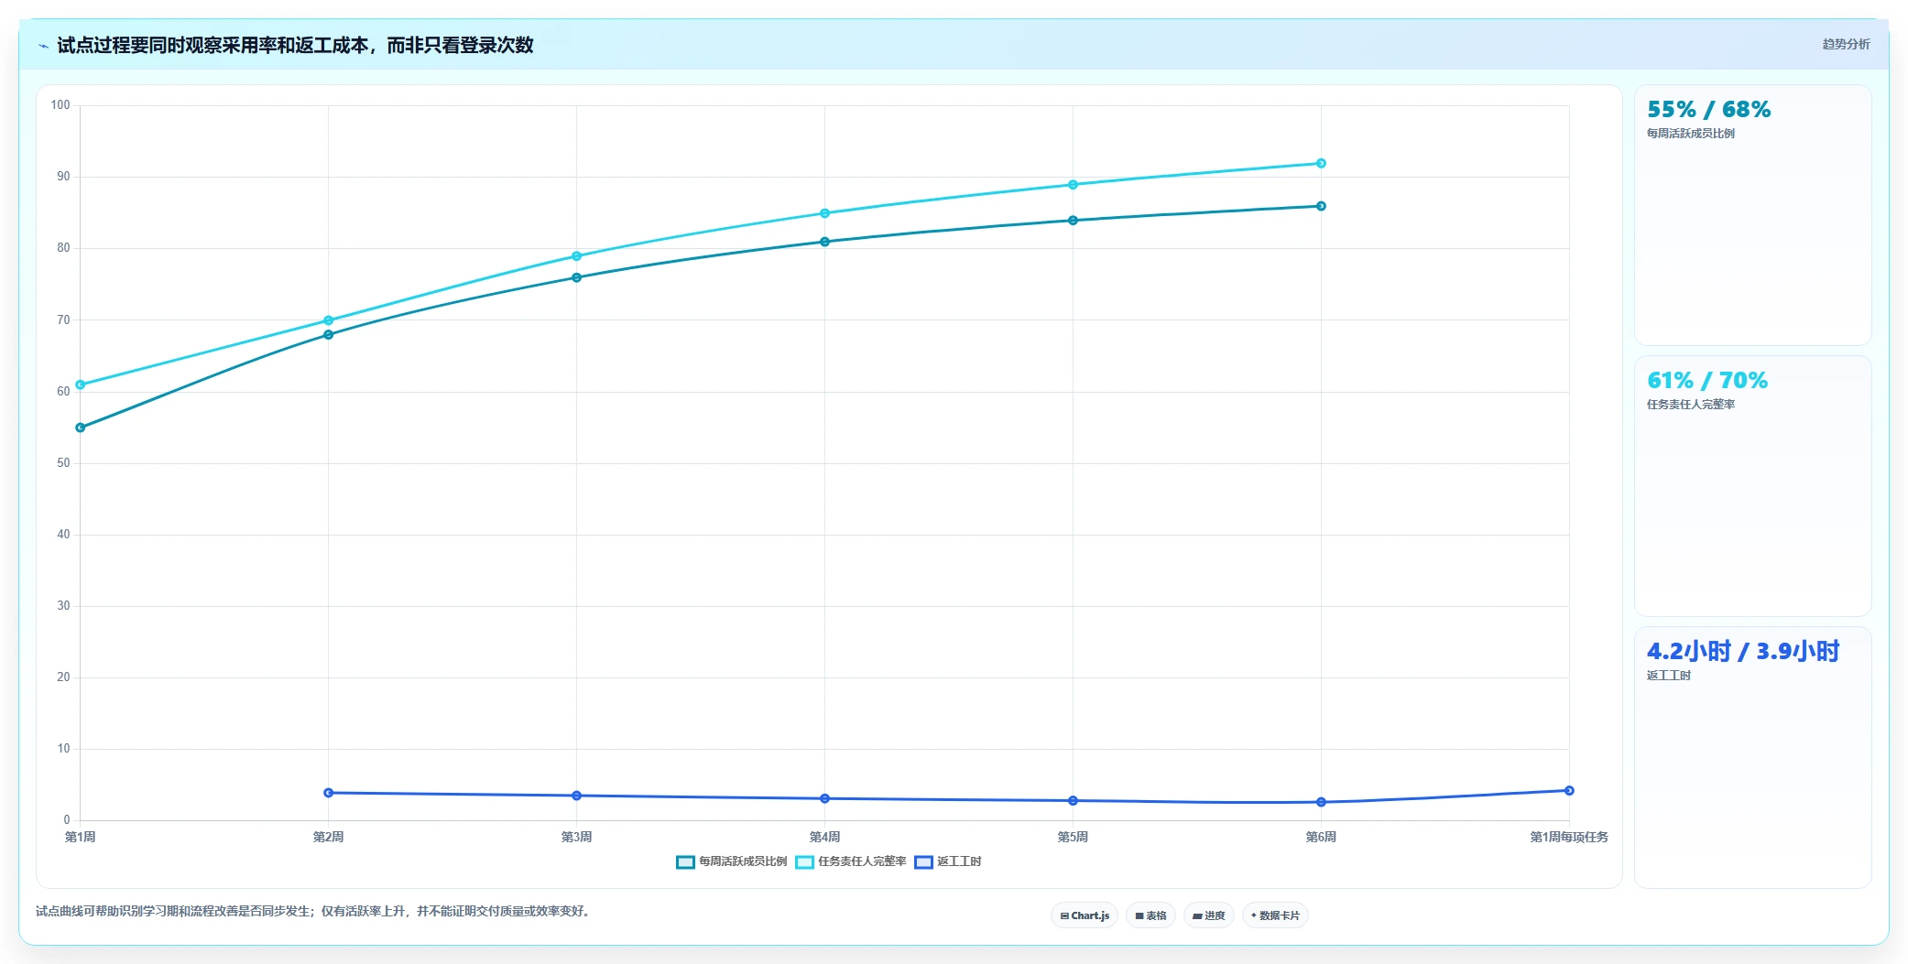Select the 4.2小时 / 3.9小时 KPI value

tap(1743, 652)
